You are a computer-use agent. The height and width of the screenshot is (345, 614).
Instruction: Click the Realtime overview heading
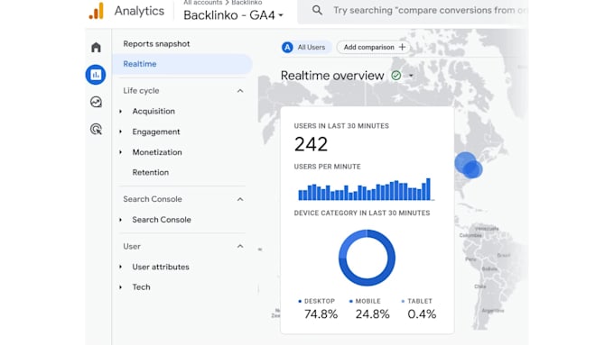pos(332,76)
